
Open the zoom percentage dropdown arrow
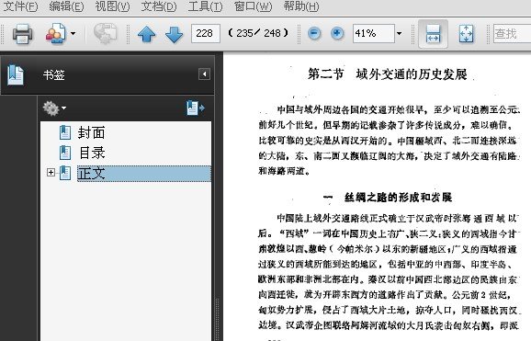pyautogui.click(x=400, y=33)
